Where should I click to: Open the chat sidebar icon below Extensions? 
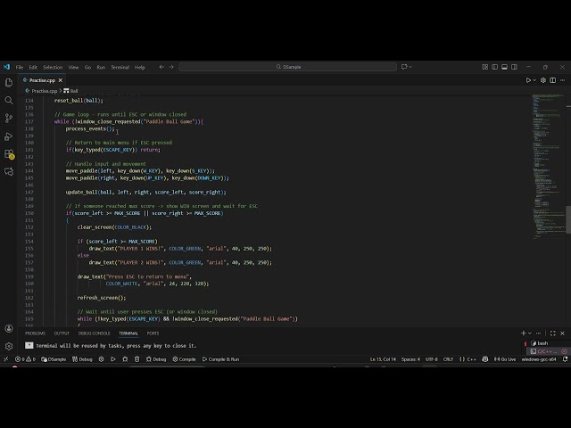click(x=9, y=171)
